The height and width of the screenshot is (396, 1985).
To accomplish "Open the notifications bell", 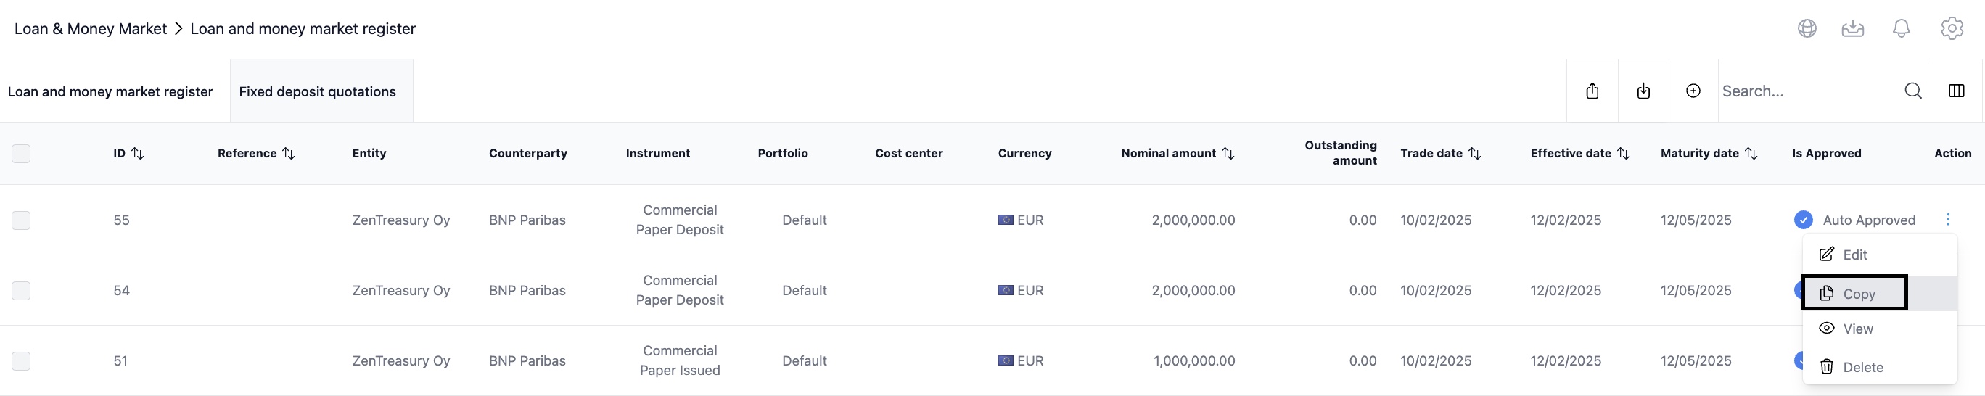I will (x=1901, y=28).
